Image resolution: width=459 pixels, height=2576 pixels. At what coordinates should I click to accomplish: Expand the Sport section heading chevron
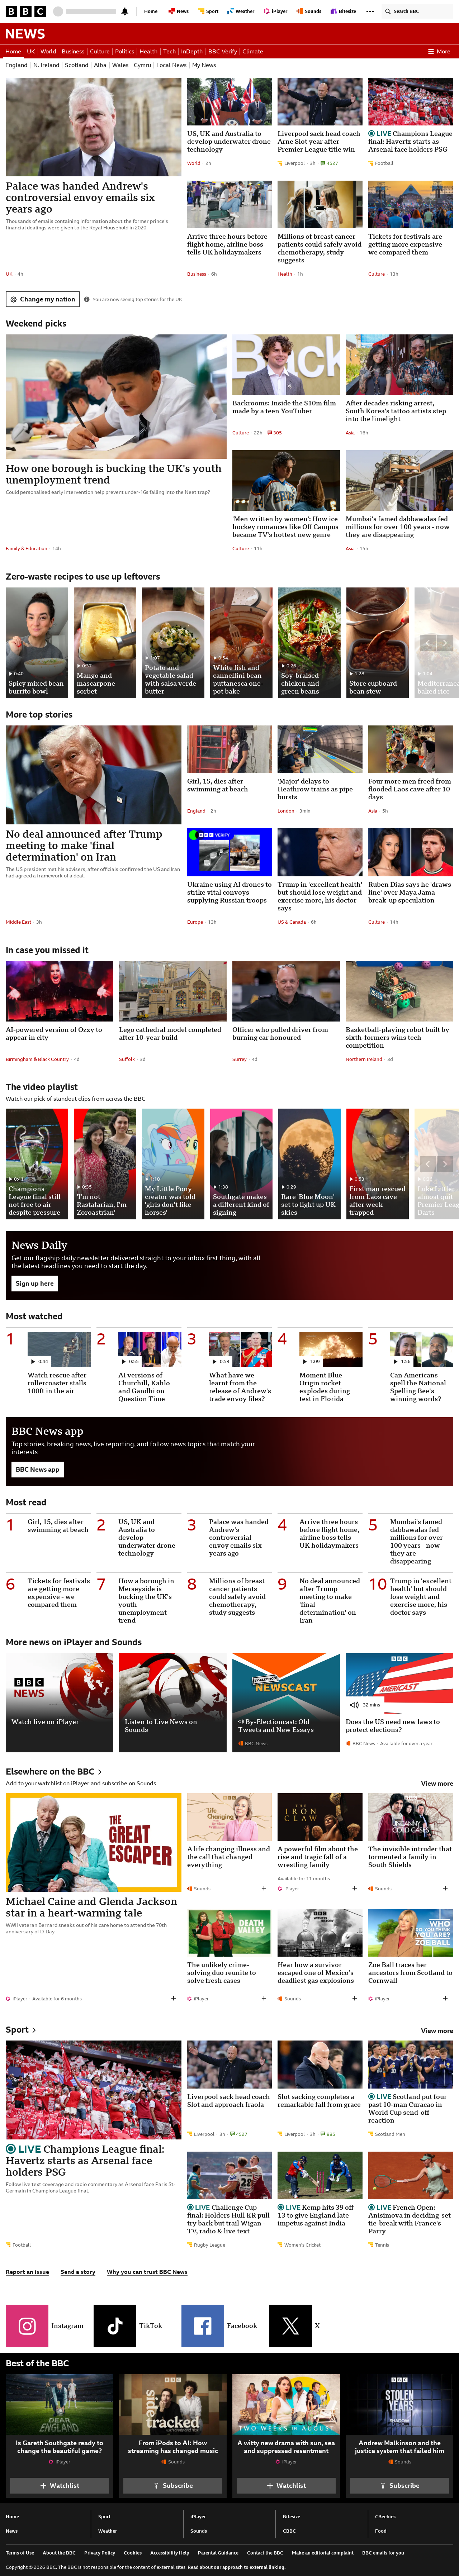34,2030
